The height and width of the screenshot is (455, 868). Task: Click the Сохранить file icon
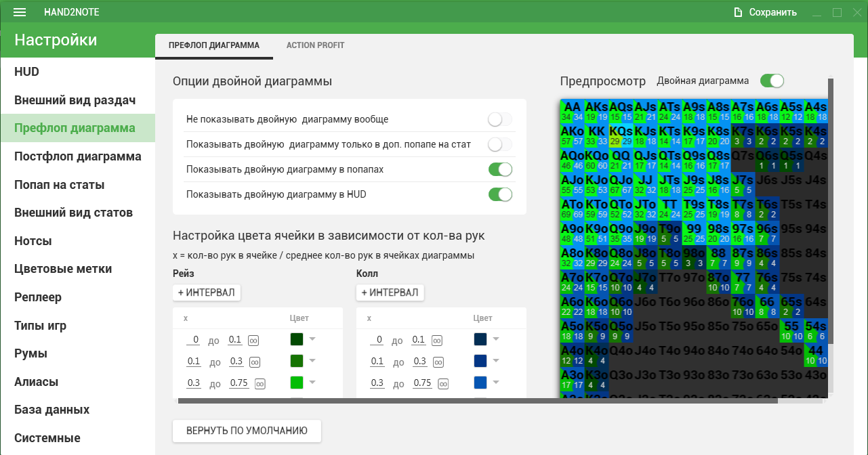739,12
